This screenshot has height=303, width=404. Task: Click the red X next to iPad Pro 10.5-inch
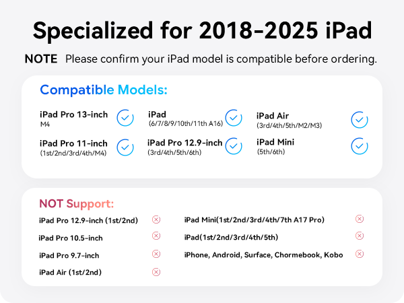point(156,236)
